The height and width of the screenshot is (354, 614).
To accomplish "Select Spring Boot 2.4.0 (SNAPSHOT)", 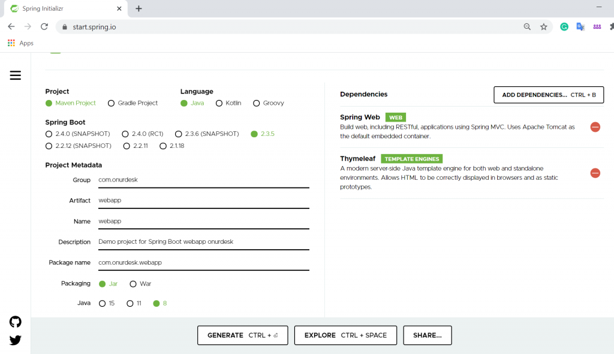I will [x=77, y=134].
